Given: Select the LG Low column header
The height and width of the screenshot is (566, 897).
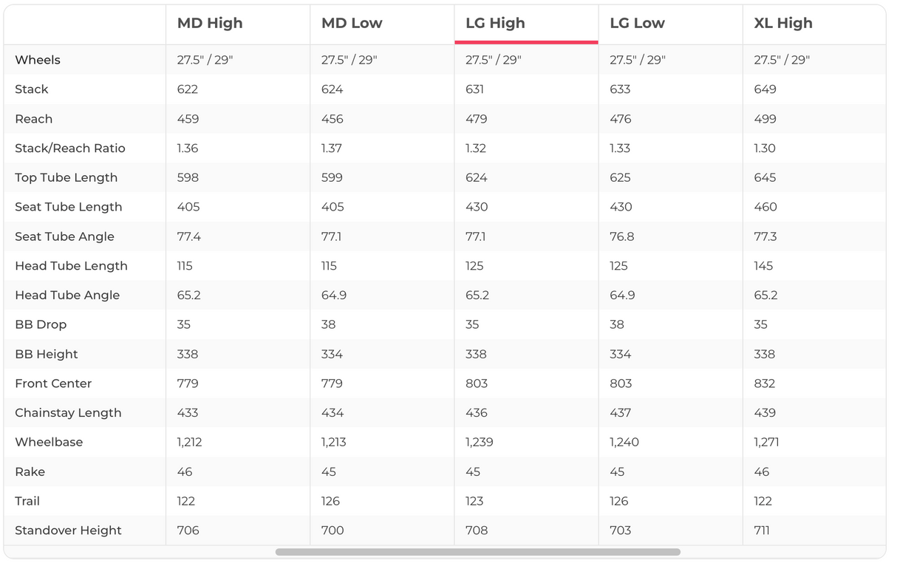Looking at the screenshot, I should (x=637, y=24).
